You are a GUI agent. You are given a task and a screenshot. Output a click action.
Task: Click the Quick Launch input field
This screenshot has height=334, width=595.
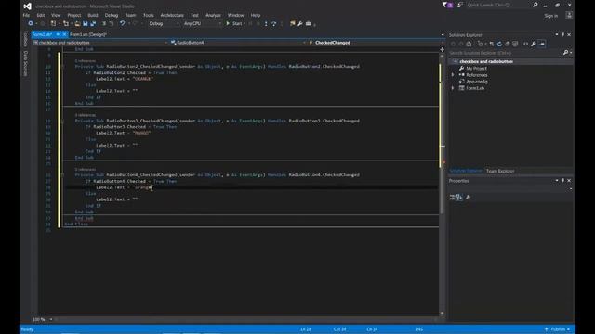(x=498, y=5)
